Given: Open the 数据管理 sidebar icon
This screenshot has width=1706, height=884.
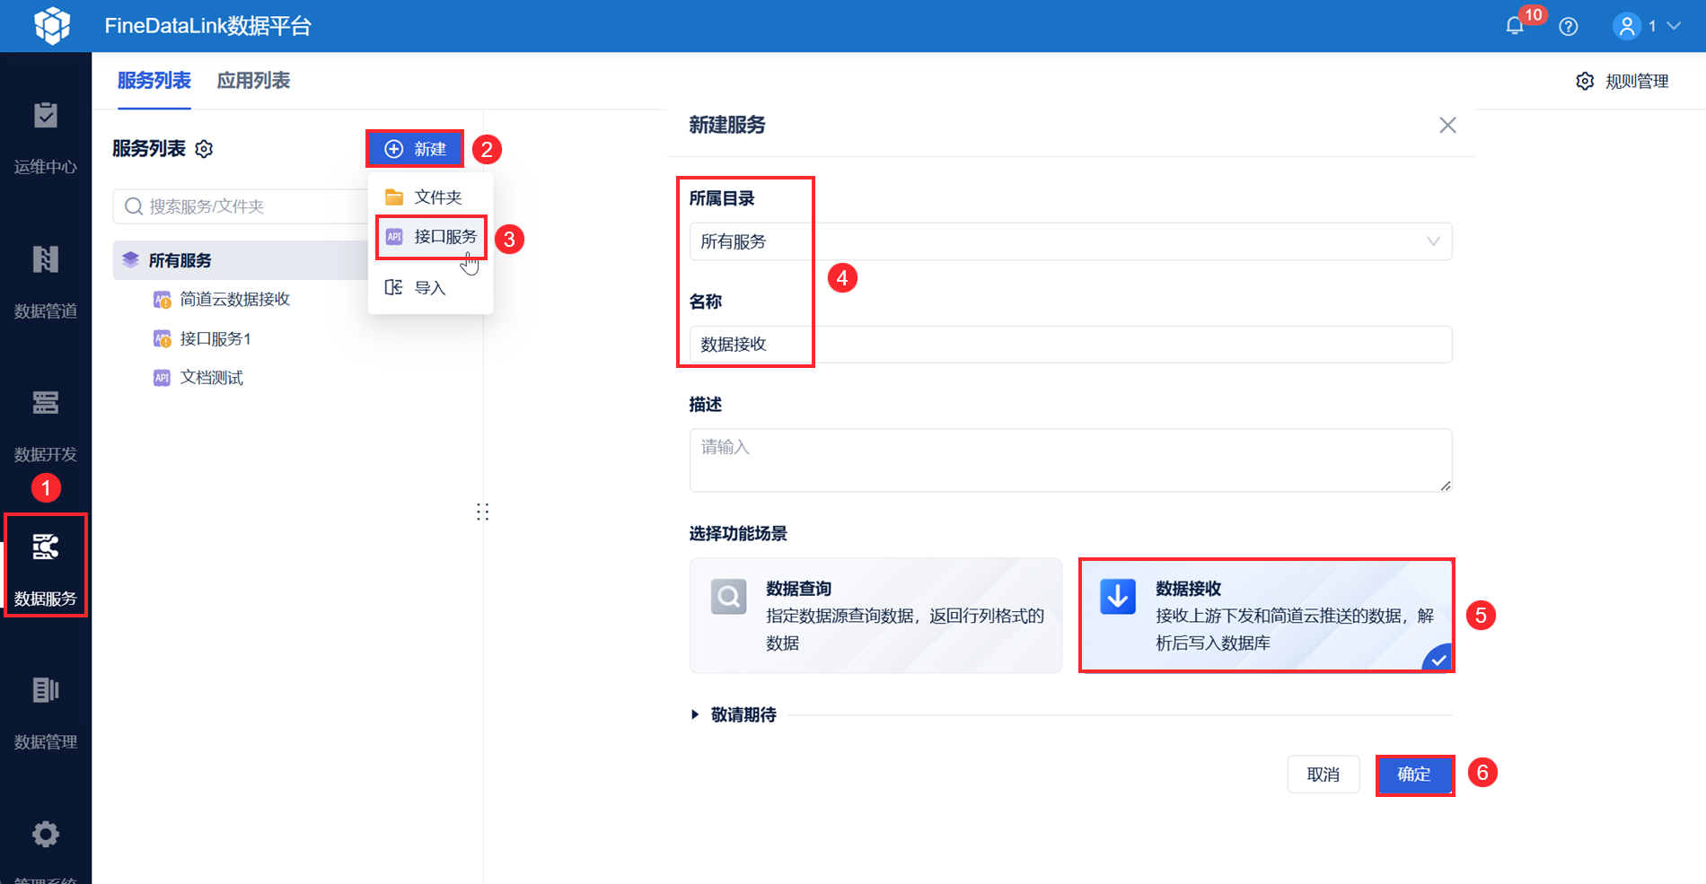Looking at the screenshot, I should pos(46,690).
